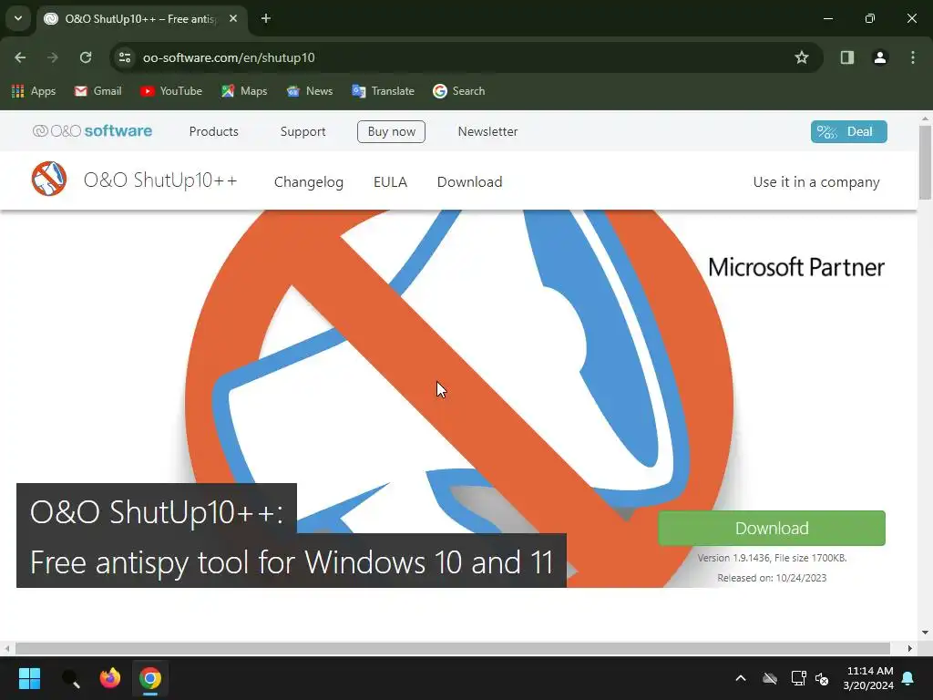Viewport: 933px width, 700px height.
Task: Open Chrome three-dot menu
Action: [913, 57]
